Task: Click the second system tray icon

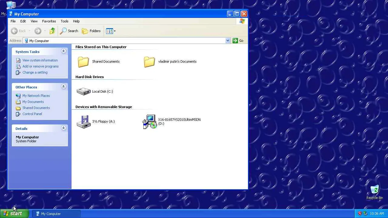Action: (365, 213)
